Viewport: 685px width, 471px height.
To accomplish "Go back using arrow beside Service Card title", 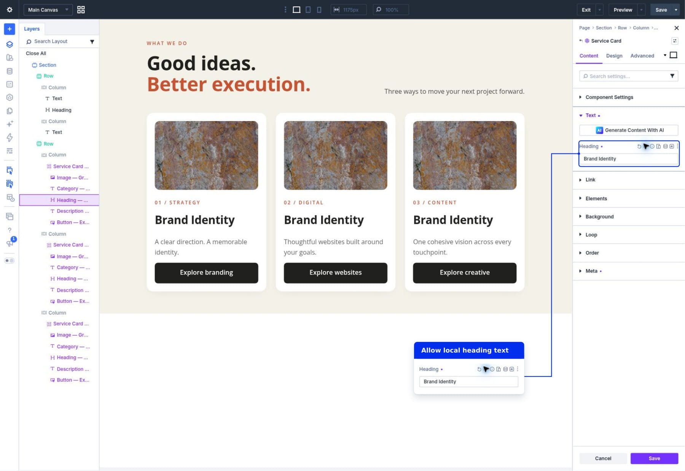I will (x=581, y=41).
